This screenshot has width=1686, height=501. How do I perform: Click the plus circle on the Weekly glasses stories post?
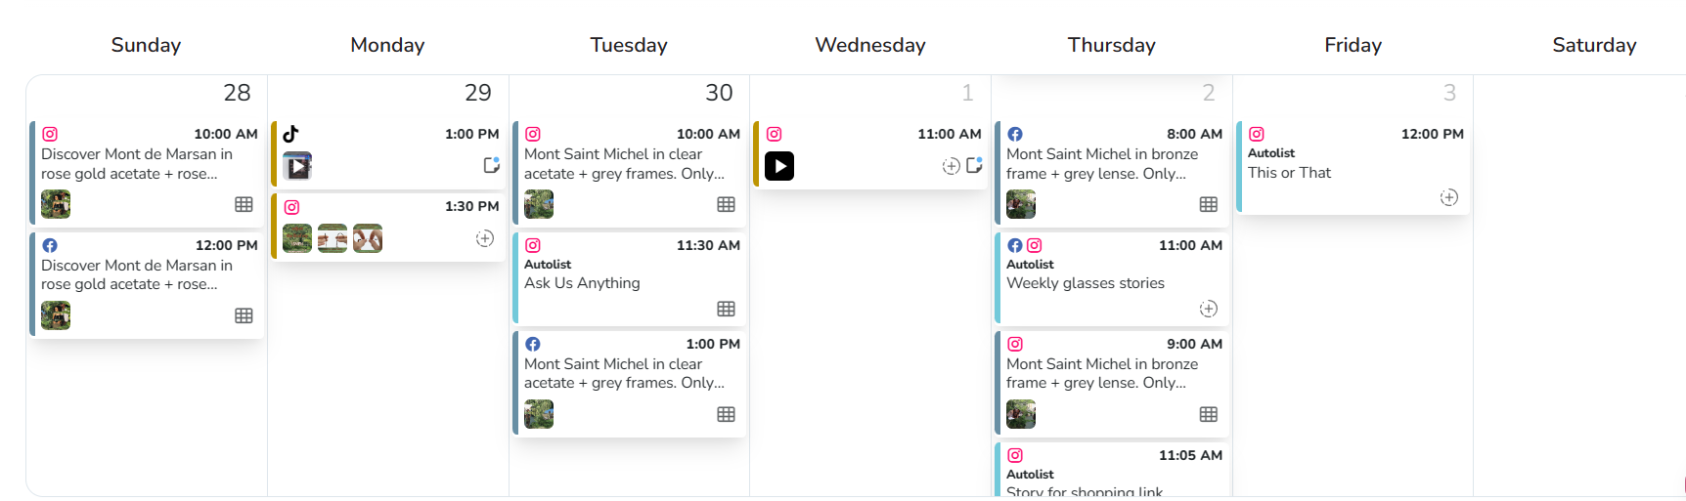[x=1209, y=309]
